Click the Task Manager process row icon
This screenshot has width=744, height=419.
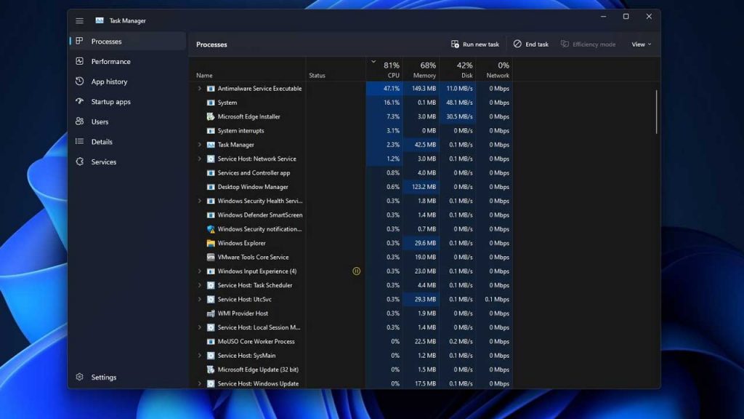tap(211, 145)
